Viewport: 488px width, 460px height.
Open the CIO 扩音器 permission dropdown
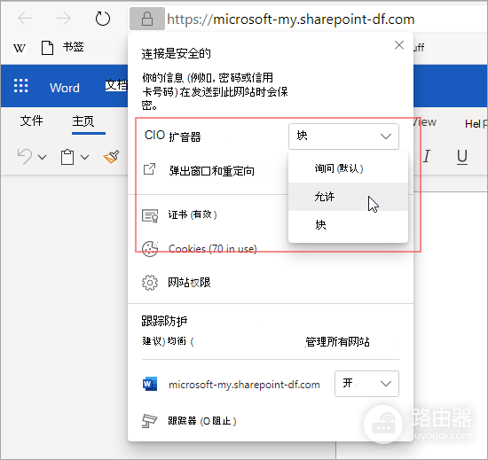pos(343,136)
